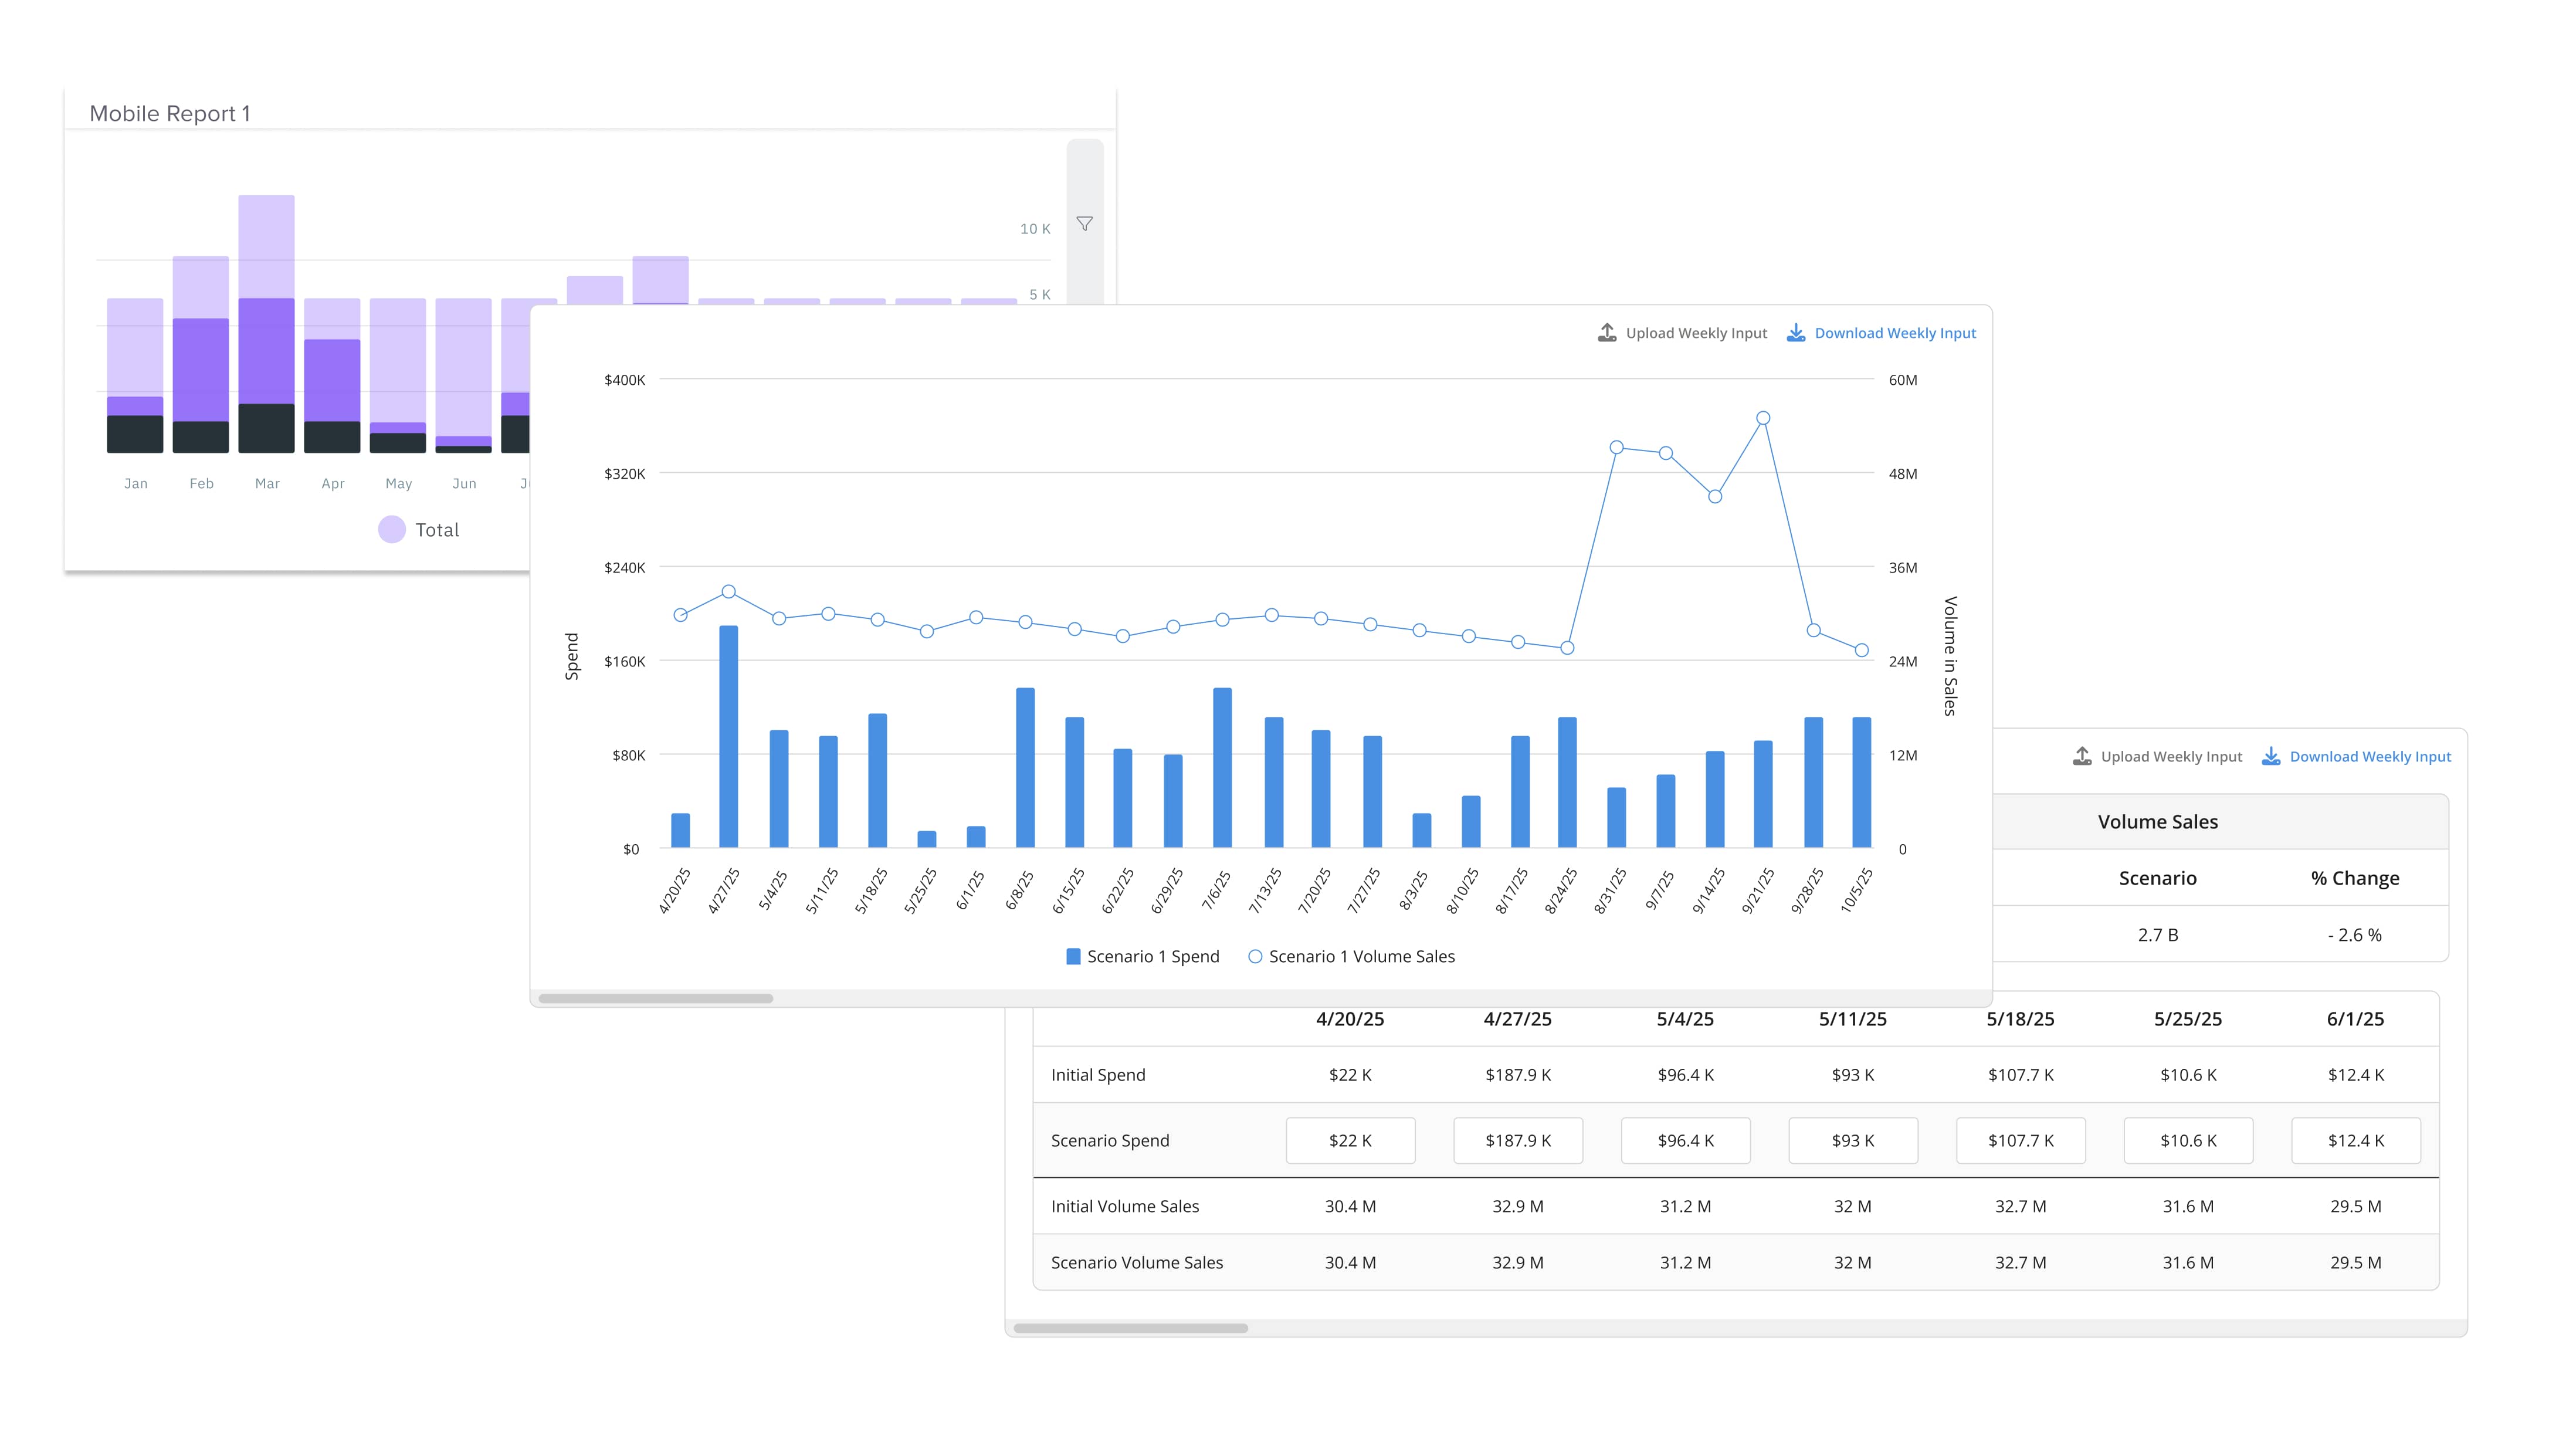Edit Scenario Spend field for 4/20/25

1350,1140
